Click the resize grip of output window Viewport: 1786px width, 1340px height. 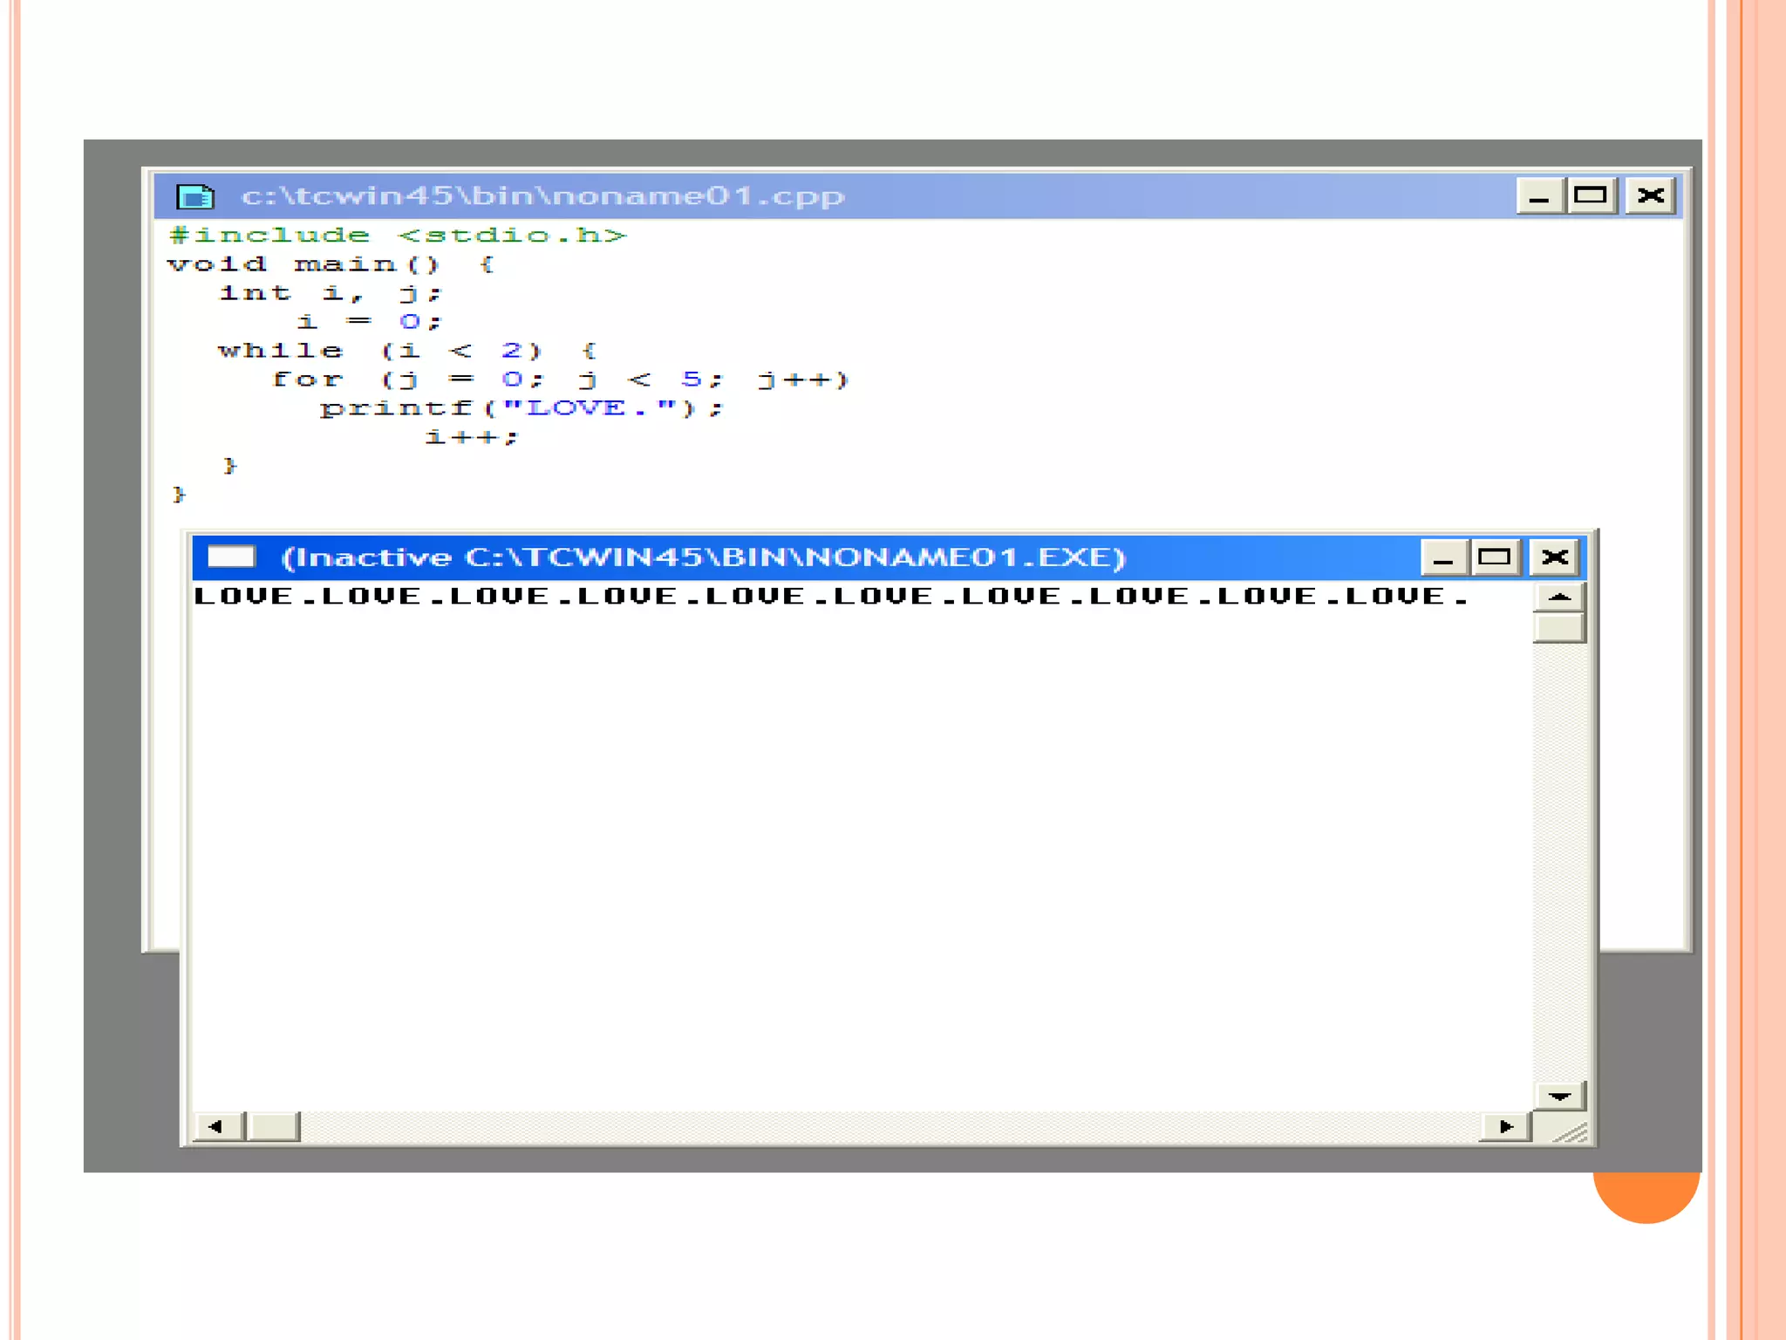(1571, 1131)
